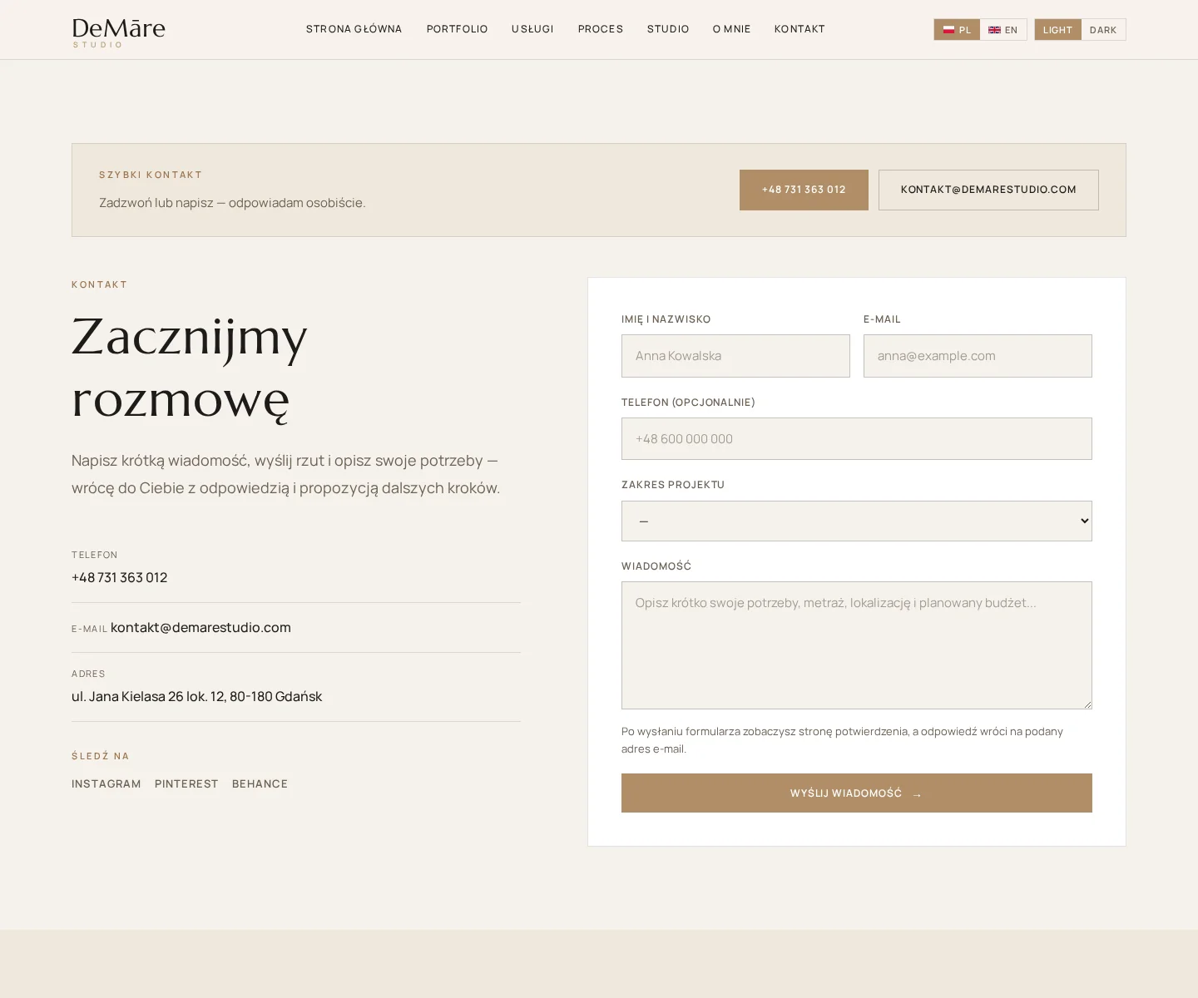This screenshot has height=998, width=1198.
Task: Click the British flag icon next to EN
Action: [994, 29]
